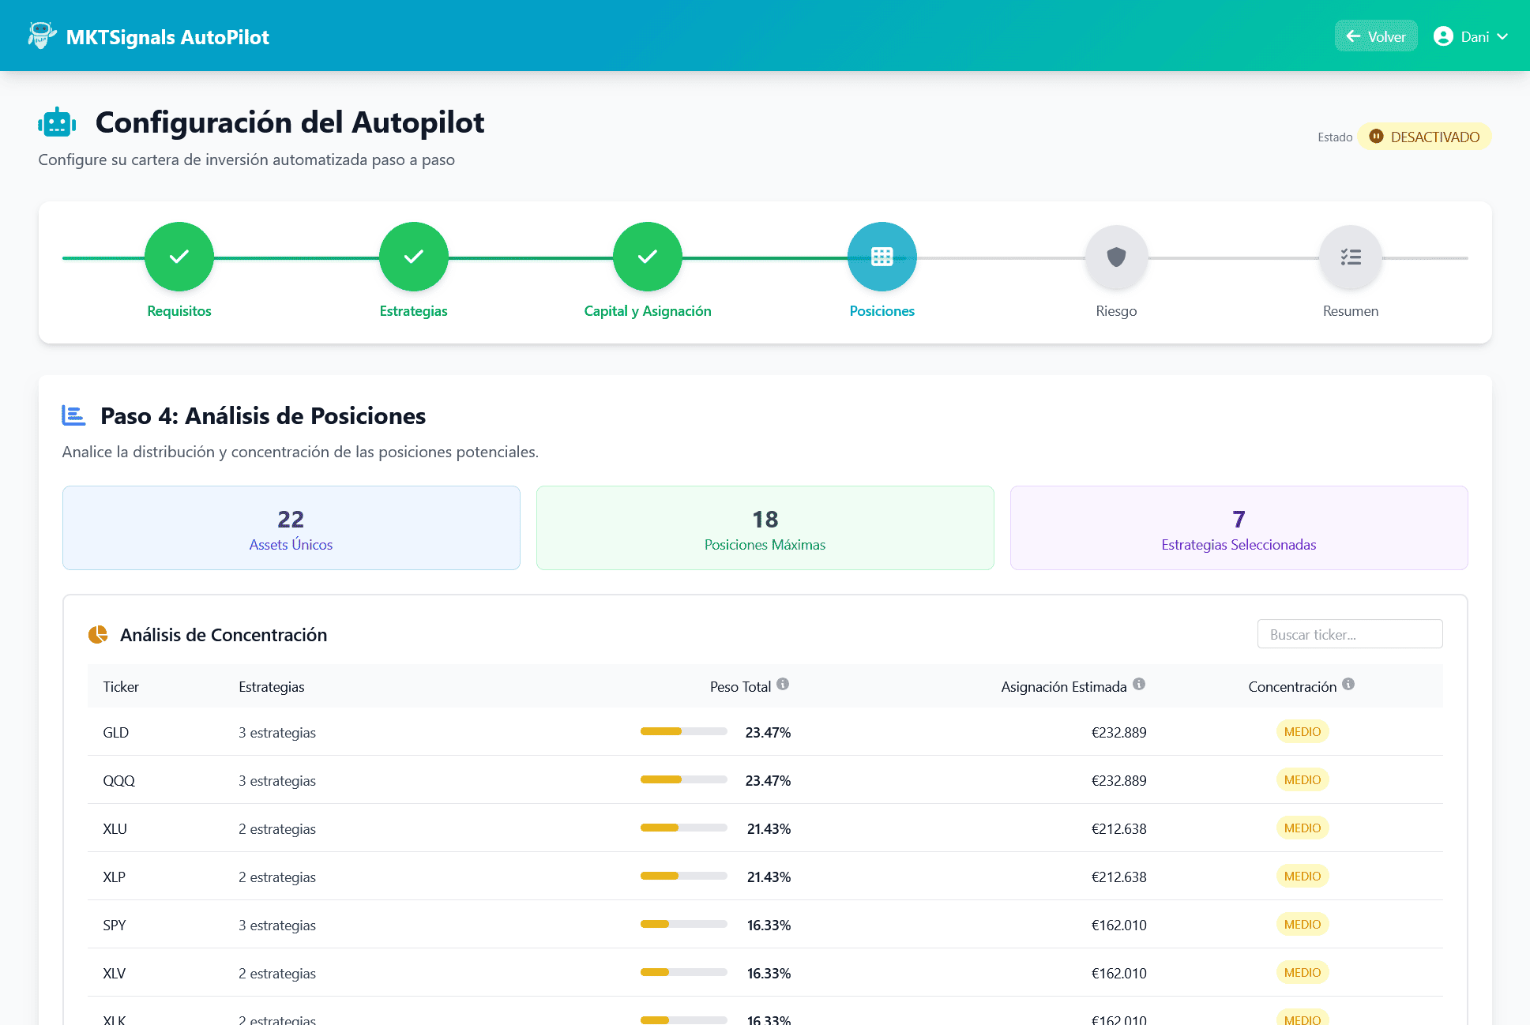Image resolution: width=1530 pixels, height=1025 pixels.
Task: Click the GLD weight progress bar
Action: [683, 732]
